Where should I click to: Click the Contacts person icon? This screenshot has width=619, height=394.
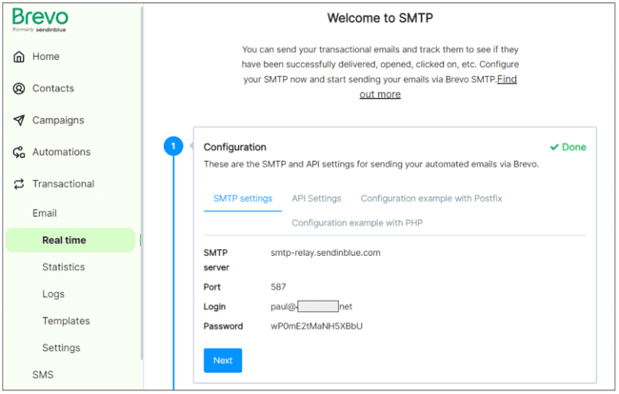coord(19,89)
